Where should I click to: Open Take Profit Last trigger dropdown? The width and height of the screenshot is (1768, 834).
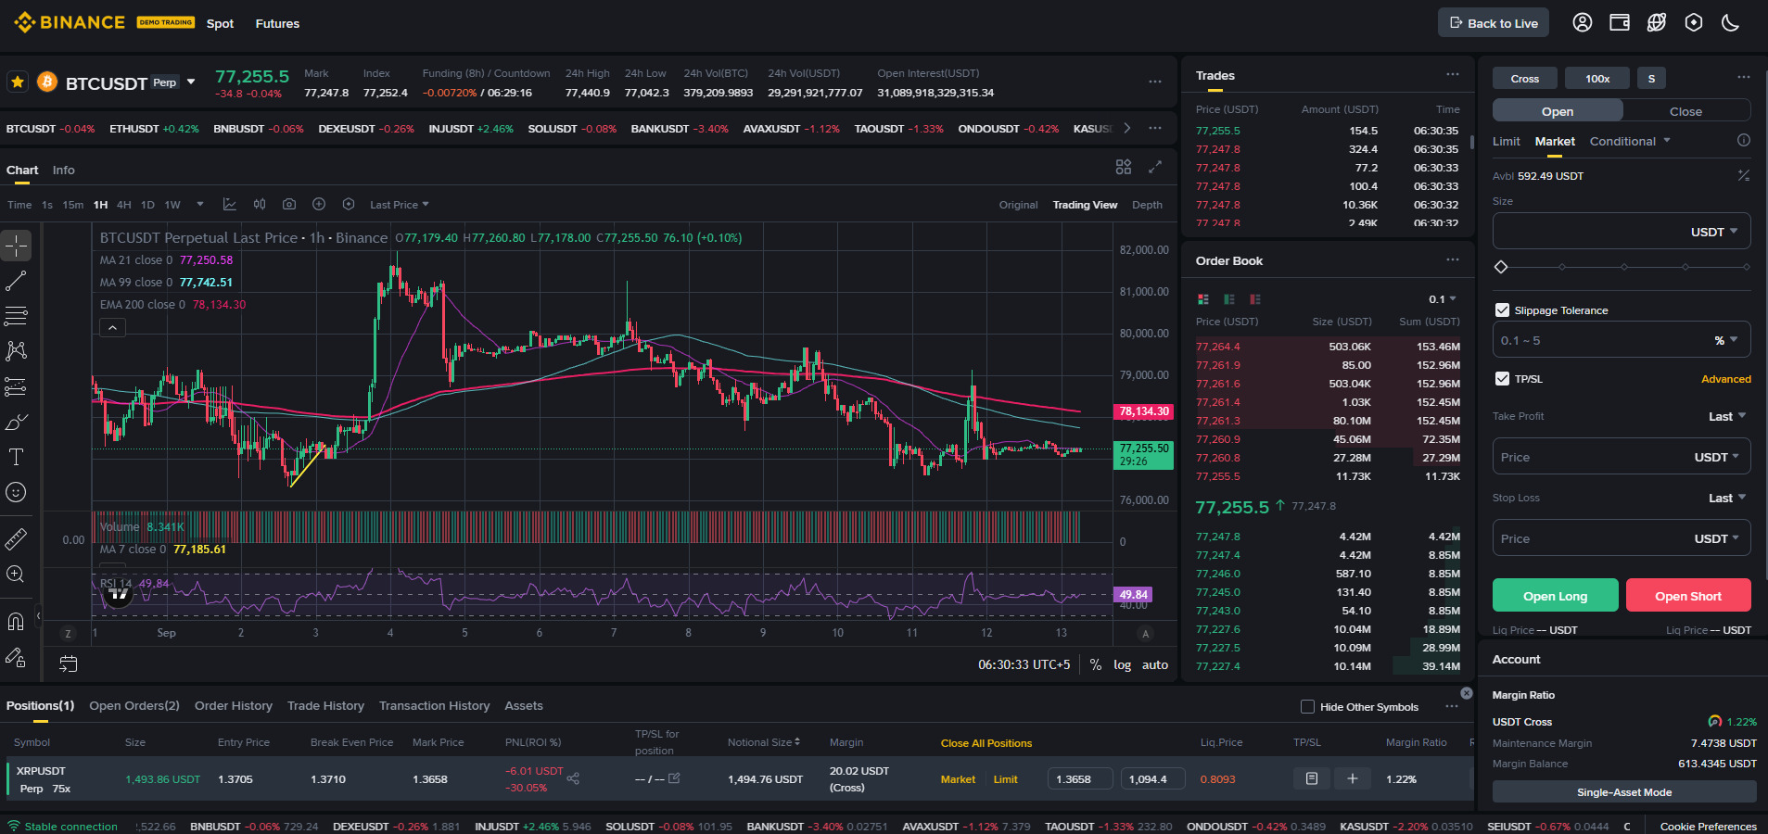[x=1727, y=416]
